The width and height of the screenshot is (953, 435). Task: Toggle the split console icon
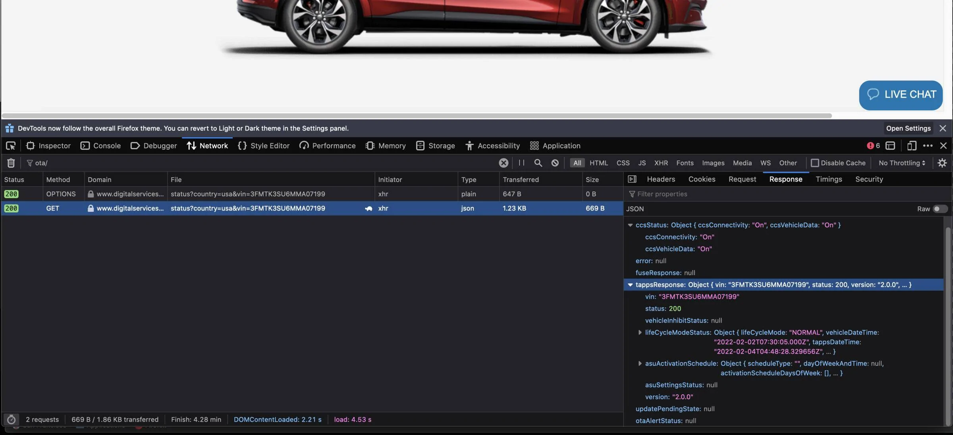point(890,146)
